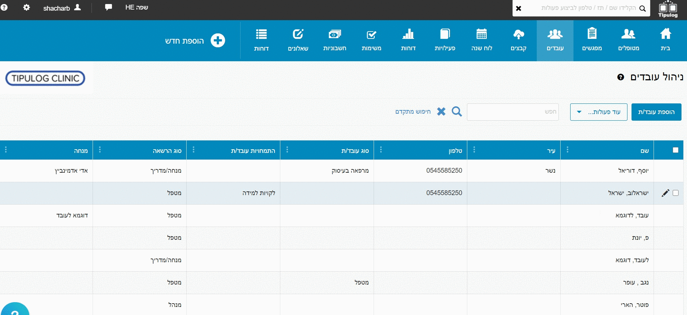Click the Tipulog logo

668,9
